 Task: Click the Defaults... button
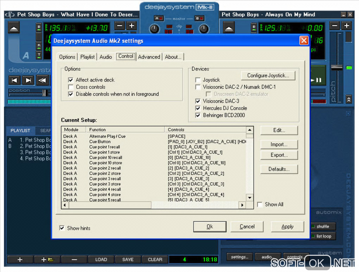pos(279,169)
